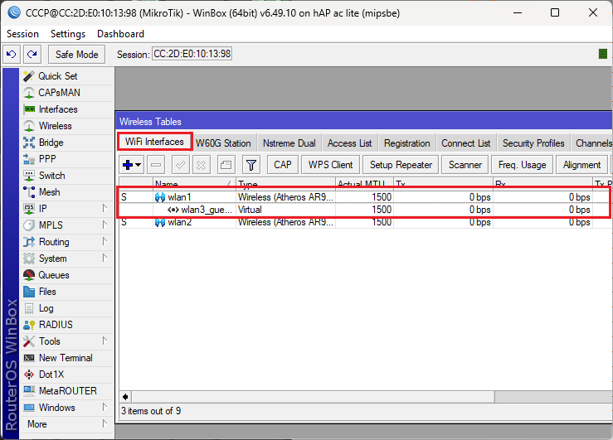Switch to W60G Station tab
Image resolution: width=613 pixels, height=440 pixels.
coord(223,143)
